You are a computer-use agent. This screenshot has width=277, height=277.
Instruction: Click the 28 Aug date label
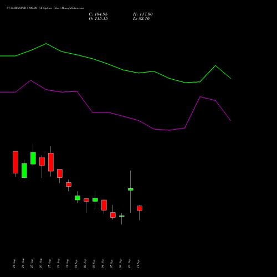59,264
